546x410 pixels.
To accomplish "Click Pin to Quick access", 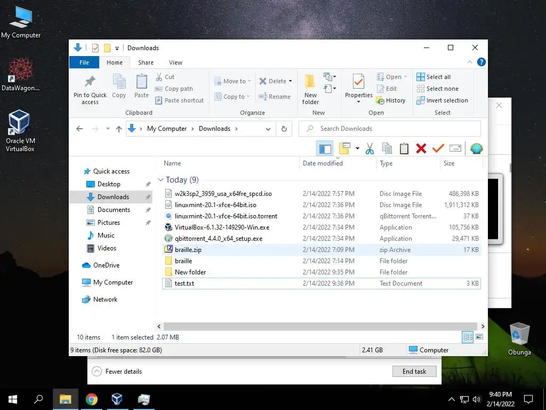I will tap(90, 89).
